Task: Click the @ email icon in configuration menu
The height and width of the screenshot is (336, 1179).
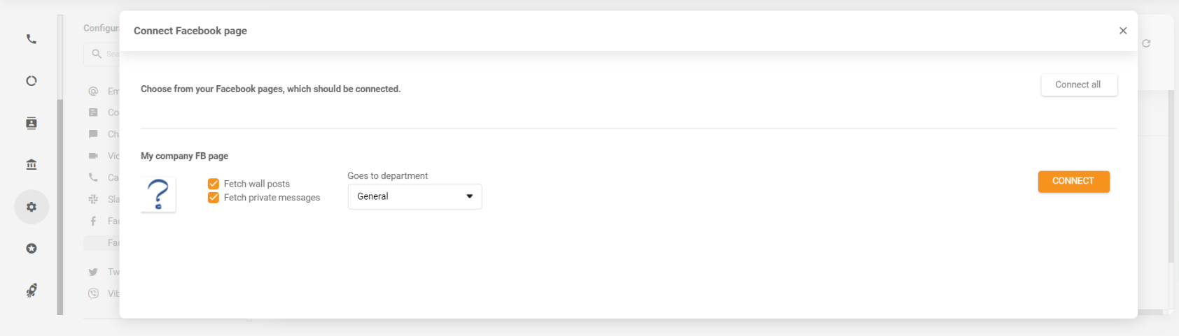Action: point(93,92)
